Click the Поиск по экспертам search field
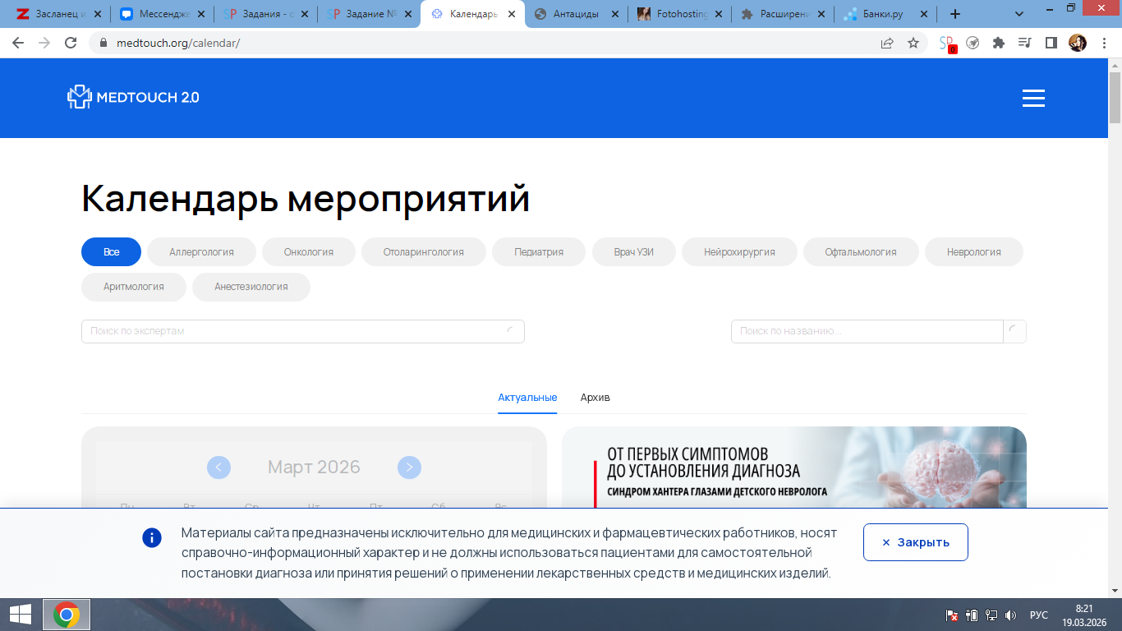1122x631 pixels. tap(296, 331)
